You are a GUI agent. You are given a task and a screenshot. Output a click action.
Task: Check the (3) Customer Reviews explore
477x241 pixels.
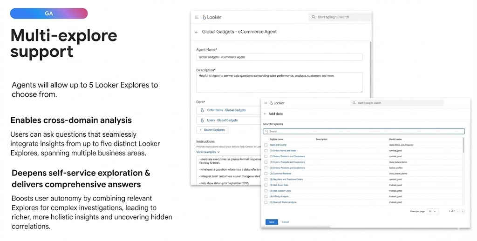point(266,174)
